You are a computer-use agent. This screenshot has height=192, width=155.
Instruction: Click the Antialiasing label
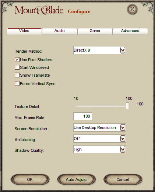(x=25, y=140)
